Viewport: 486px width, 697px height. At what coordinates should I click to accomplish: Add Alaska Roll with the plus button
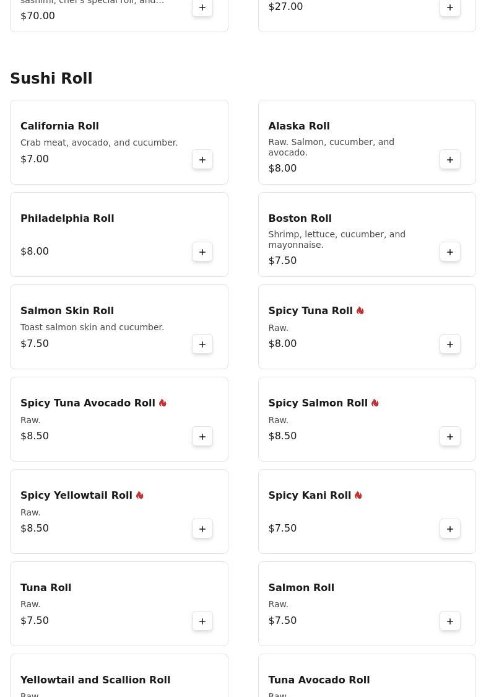pos(450,160)
